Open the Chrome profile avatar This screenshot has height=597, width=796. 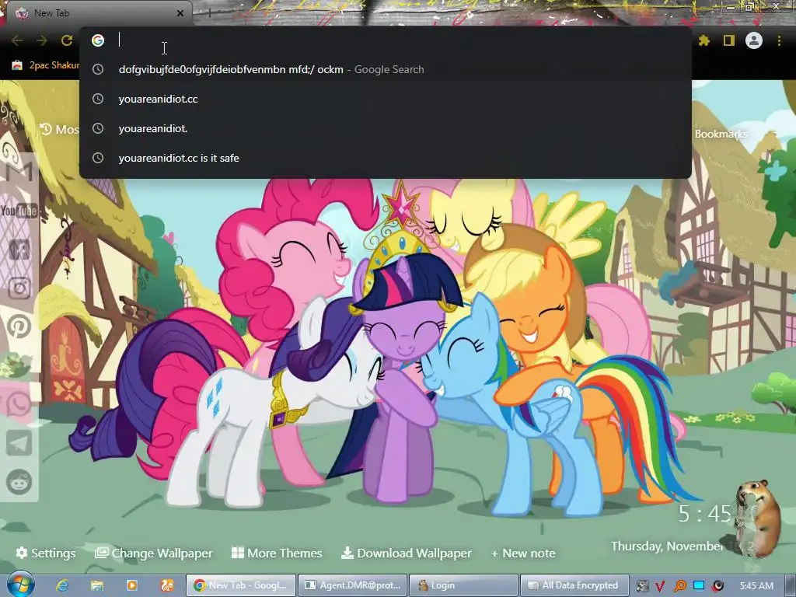pos(754,40)
